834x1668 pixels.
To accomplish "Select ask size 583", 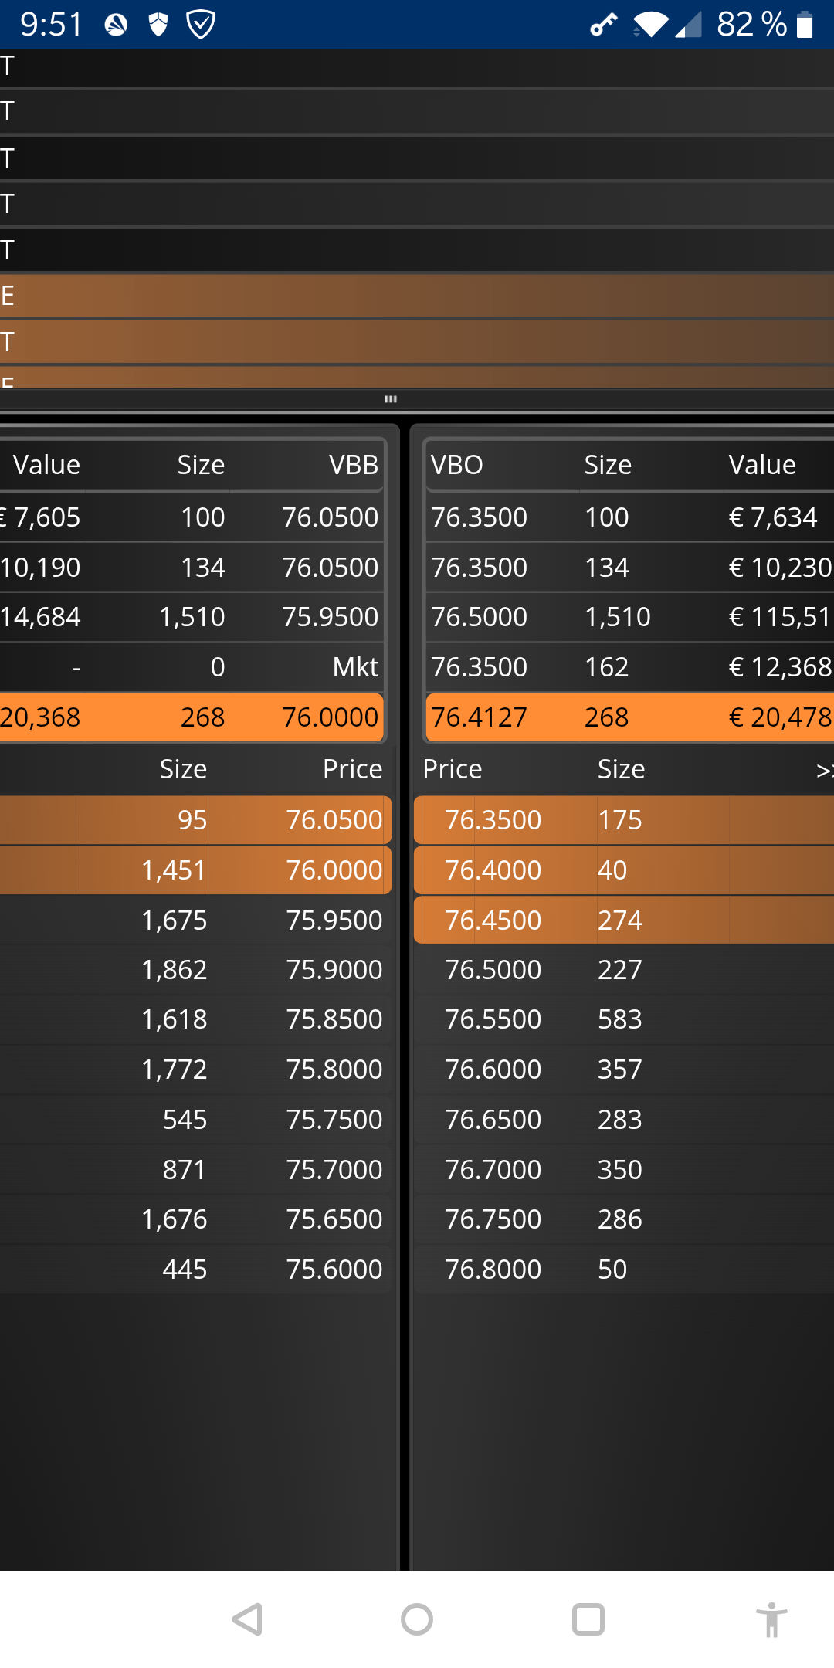I will [x=620, y=1019].
